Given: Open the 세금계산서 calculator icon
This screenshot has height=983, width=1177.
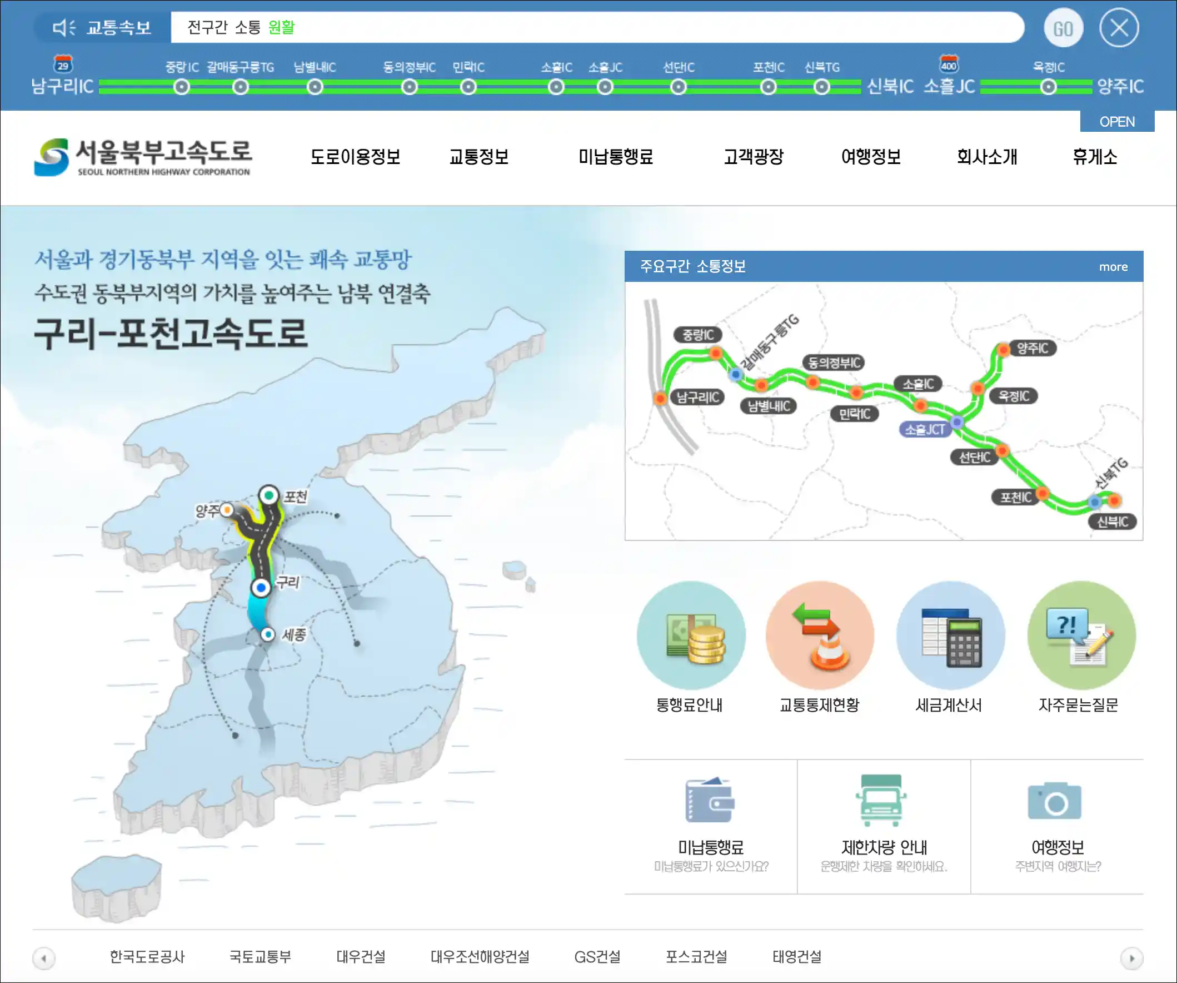Looking at the screenshot, I should [950, 636].
